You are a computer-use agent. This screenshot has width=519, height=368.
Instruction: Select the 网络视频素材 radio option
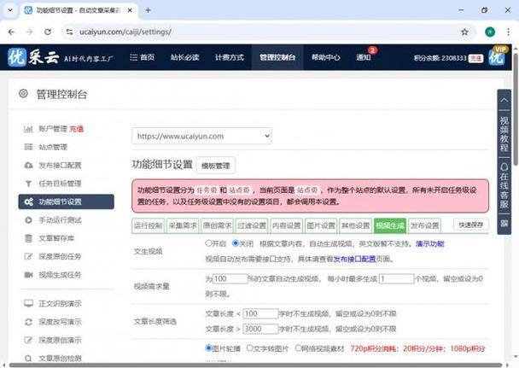298,348
